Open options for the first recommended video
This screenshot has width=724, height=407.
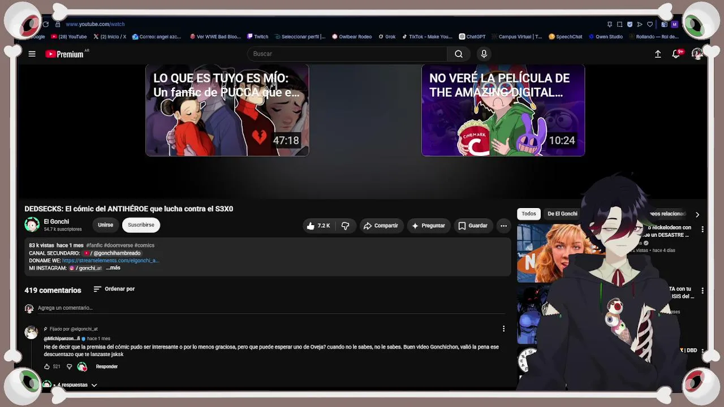coord(703,230)
